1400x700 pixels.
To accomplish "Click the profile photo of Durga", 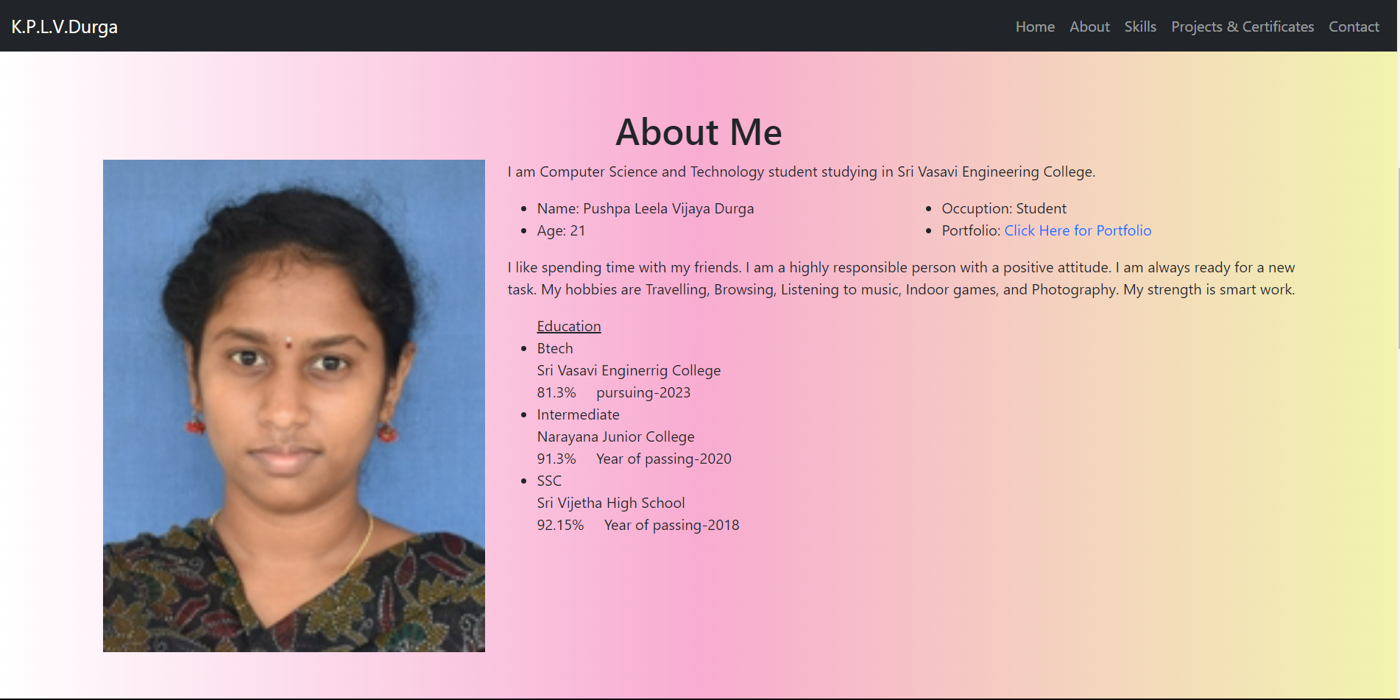I will 294,405.
